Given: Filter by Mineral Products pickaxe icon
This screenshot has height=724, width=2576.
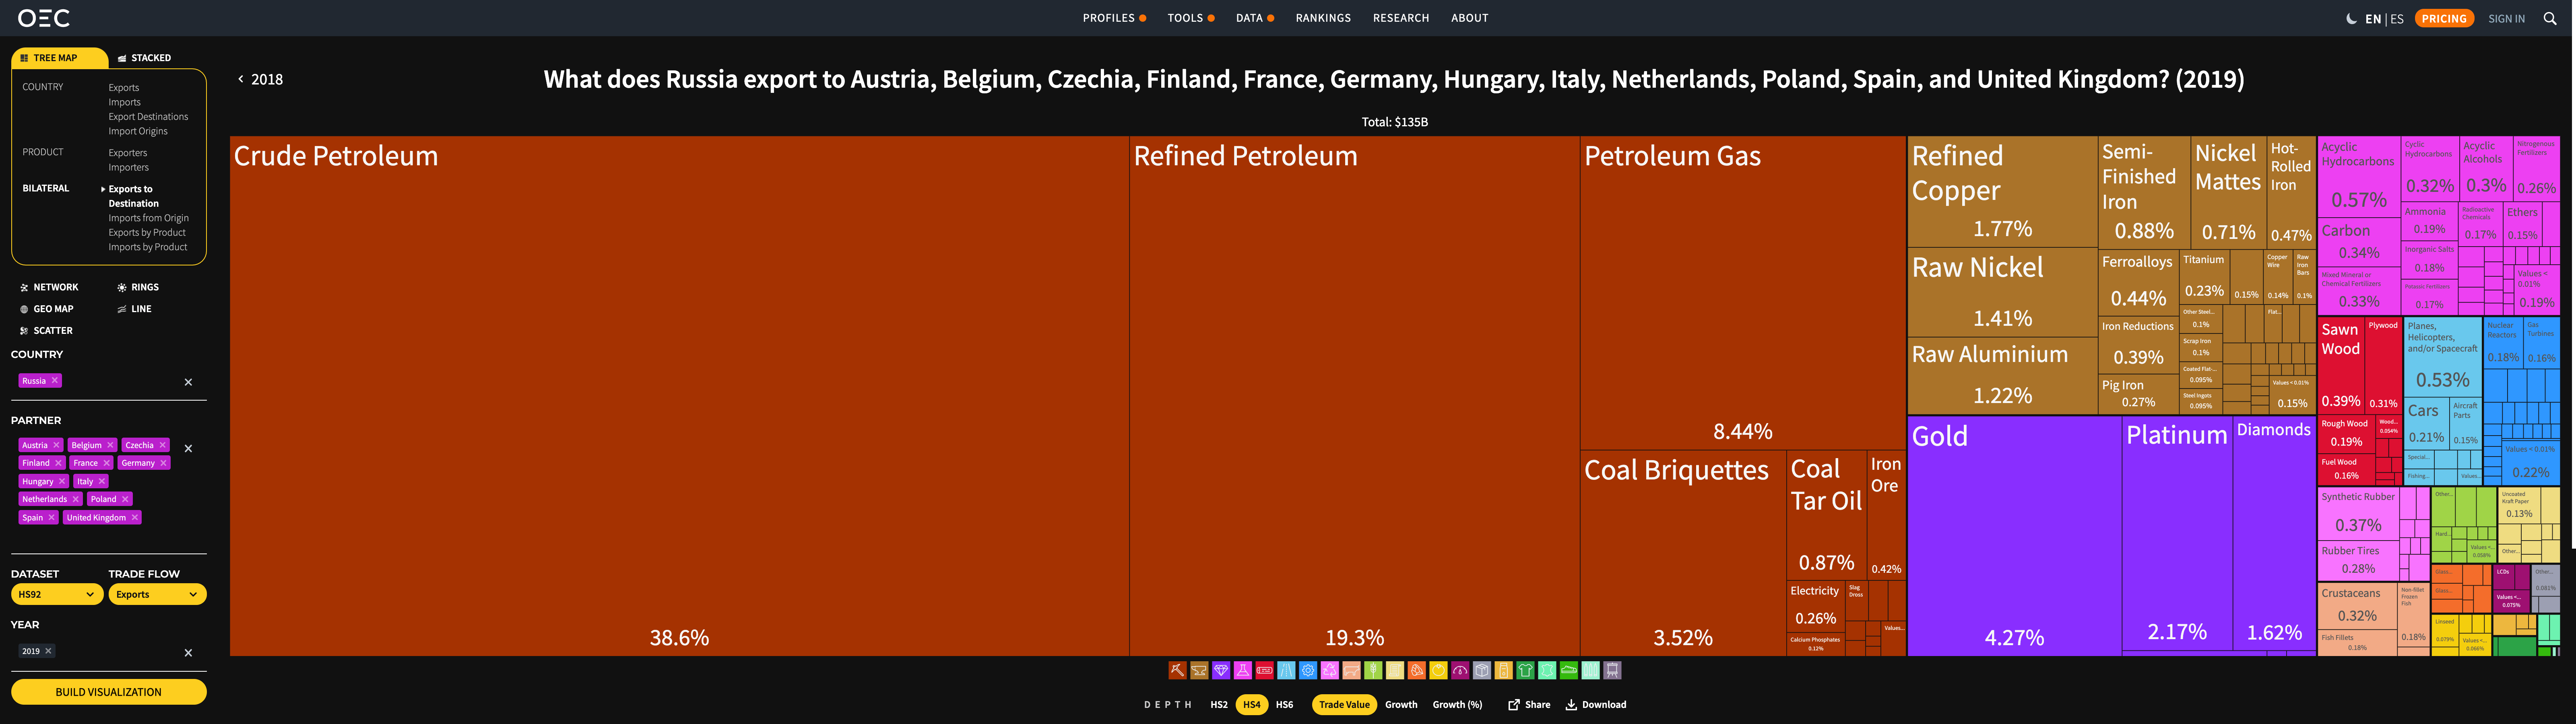Looking at the screenshot, I should click(x=1178, y=671).
